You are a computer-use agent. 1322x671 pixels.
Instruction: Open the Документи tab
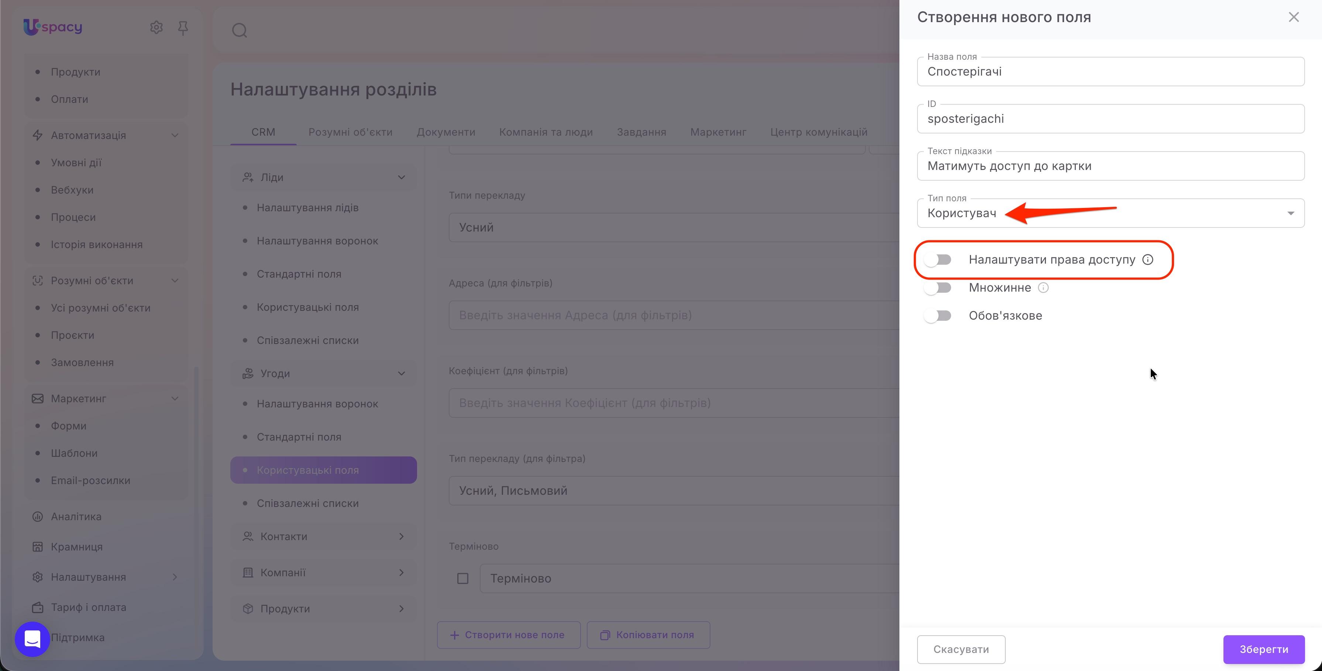coord(446,132)
